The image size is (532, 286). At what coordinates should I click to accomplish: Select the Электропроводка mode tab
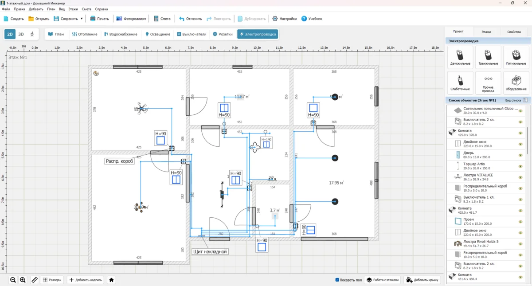[258, 34]
